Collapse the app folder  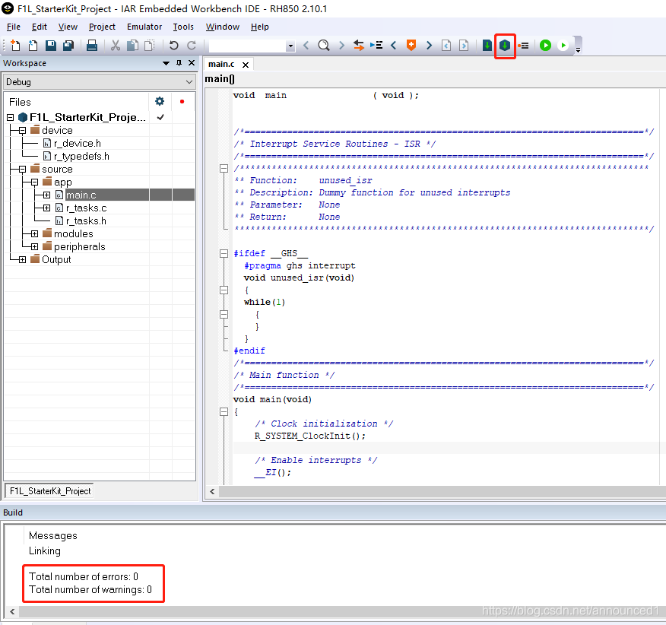point(35,182)
